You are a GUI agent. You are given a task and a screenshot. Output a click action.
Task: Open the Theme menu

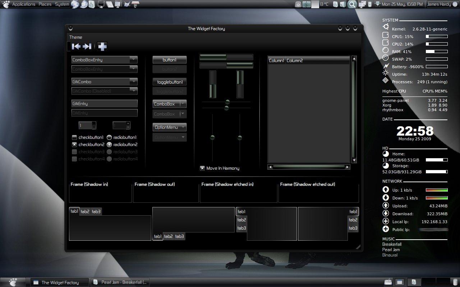[x=76, y=37]
